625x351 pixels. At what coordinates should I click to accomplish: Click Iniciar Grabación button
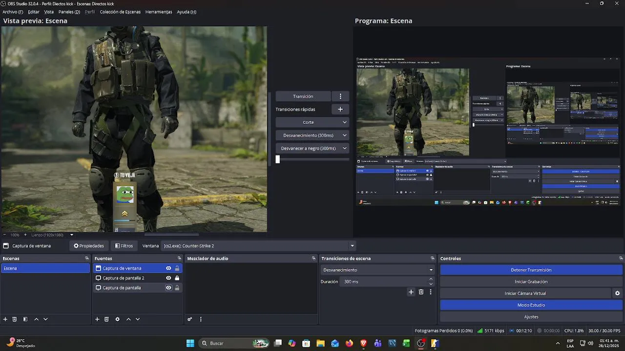[x=531, y=282]
